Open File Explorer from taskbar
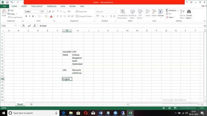 point(71,113)
